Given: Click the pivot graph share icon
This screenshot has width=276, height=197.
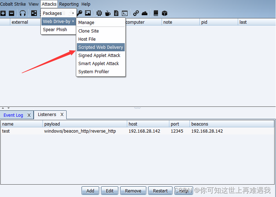Looking at the screenshot, I should [34, 13].
